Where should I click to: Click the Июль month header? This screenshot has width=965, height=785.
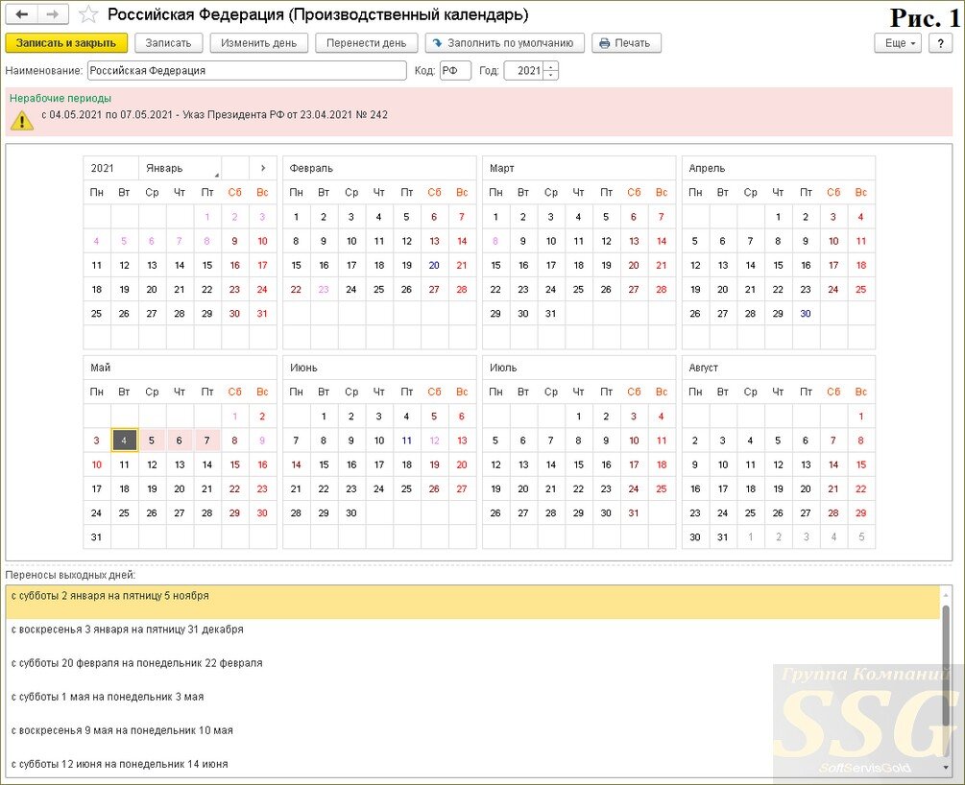point(578,368)
